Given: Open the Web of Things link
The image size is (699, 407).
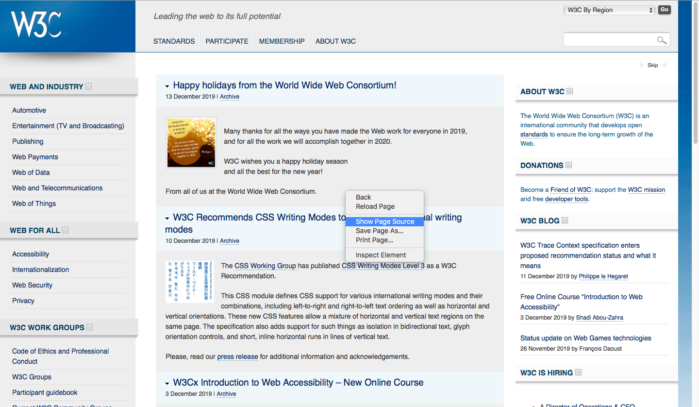Looking at the screenshot, I should pyautogui.click(x=34, y=203).
